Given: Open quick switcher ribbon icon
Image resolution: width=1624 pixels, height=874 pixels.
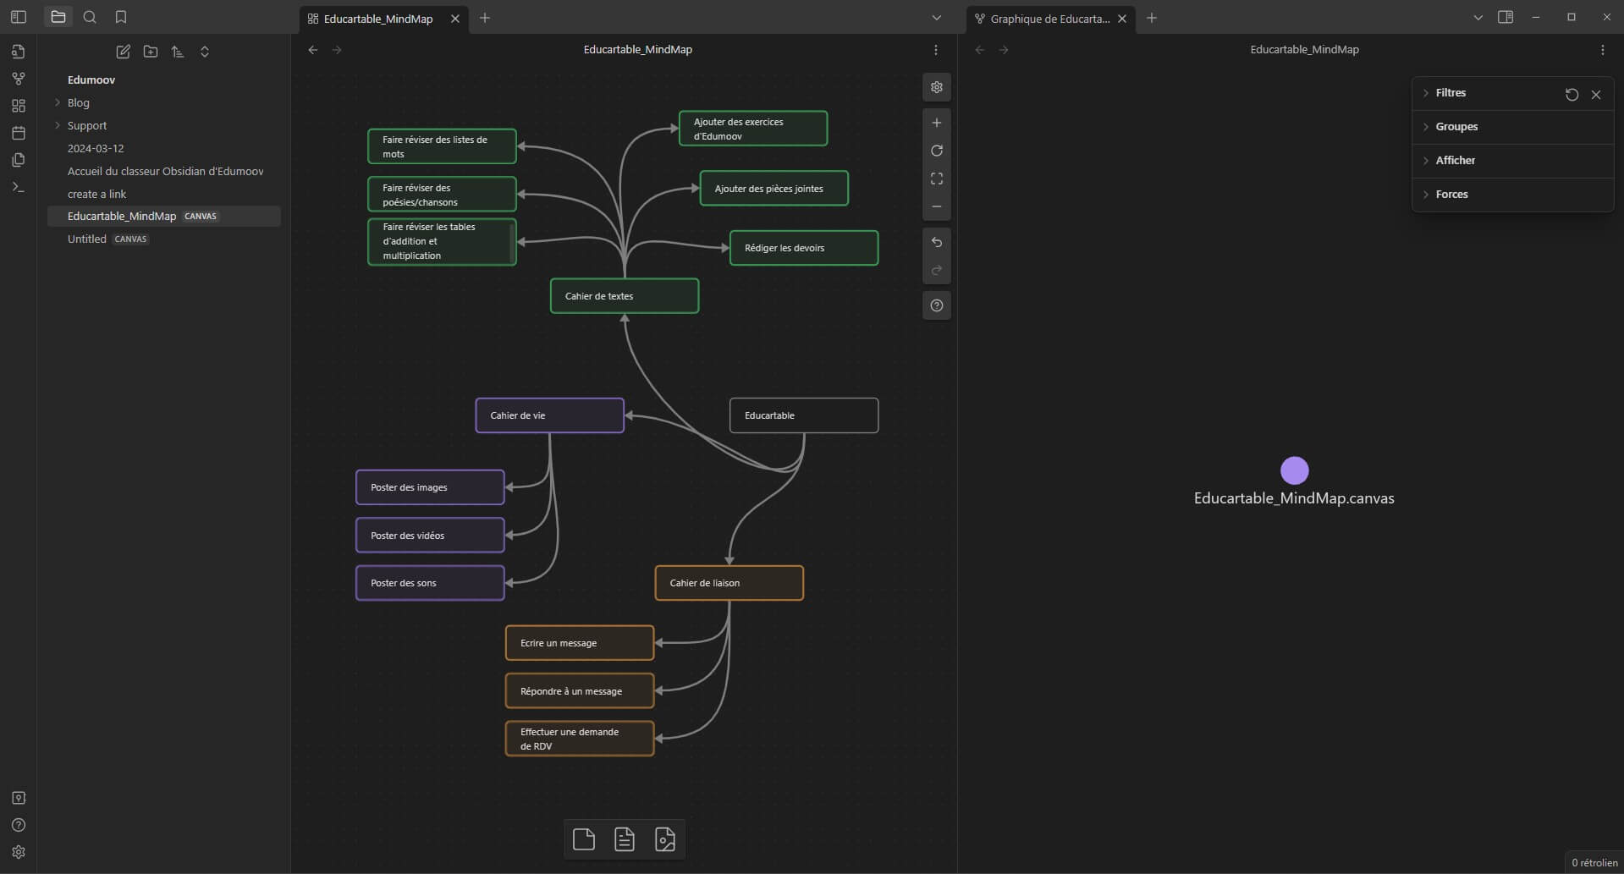Looking at the screenshot, I should (19, 52).
